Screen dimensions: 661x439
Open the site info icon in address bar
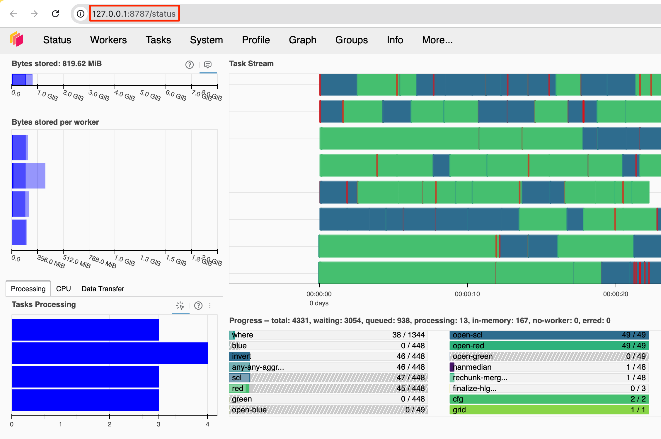tap(81, 14)
